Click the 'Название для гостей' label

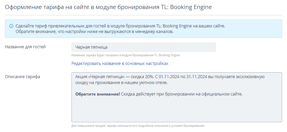pyautogui.click(x=25, y=47)
